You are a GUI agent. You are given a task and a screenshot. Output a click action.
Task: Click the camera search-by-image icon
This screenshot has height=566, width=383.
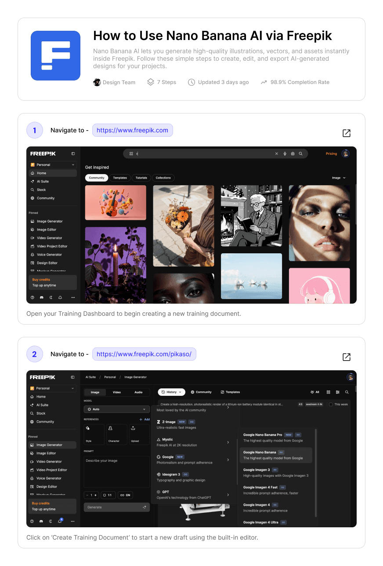coord(293,154)
